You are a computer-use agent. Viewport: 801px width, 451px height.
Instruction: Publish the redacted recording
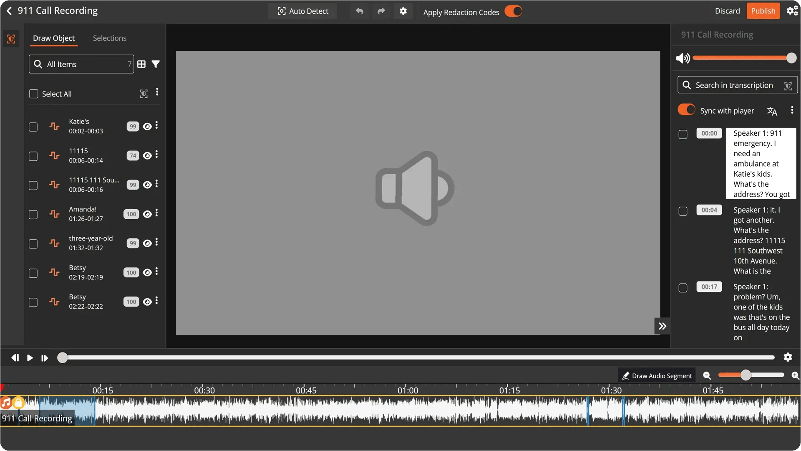click(763, 11)
